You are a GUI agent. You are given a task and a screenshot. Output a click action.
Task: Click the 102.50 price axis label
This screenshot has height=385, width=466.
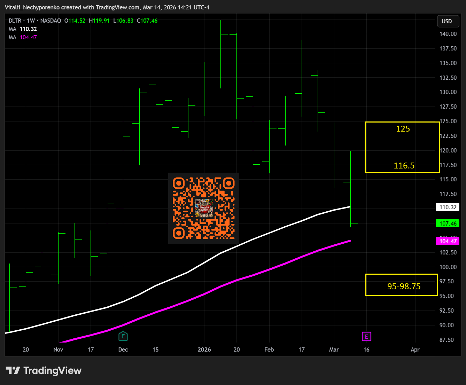[448, 252]
